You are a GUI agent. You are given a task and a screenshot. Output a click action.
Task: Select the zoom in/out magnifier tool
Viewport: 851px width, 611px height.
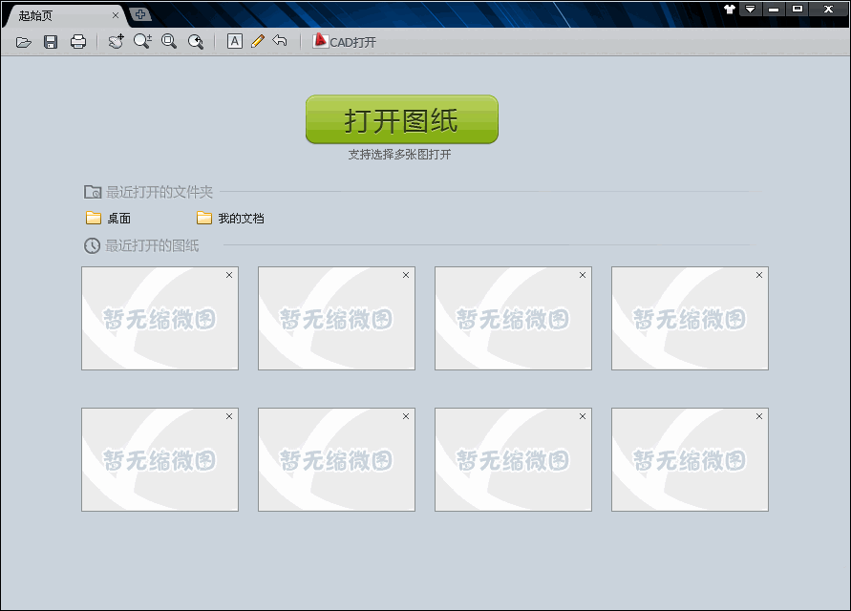(142, 41)
